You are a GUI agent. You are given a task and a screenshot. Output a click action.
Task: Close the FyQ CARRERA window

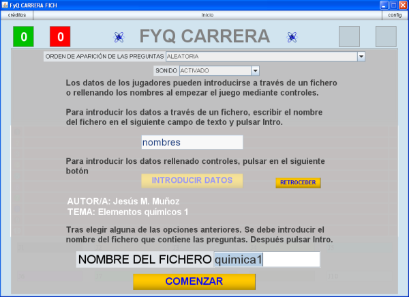coord(402,5)
